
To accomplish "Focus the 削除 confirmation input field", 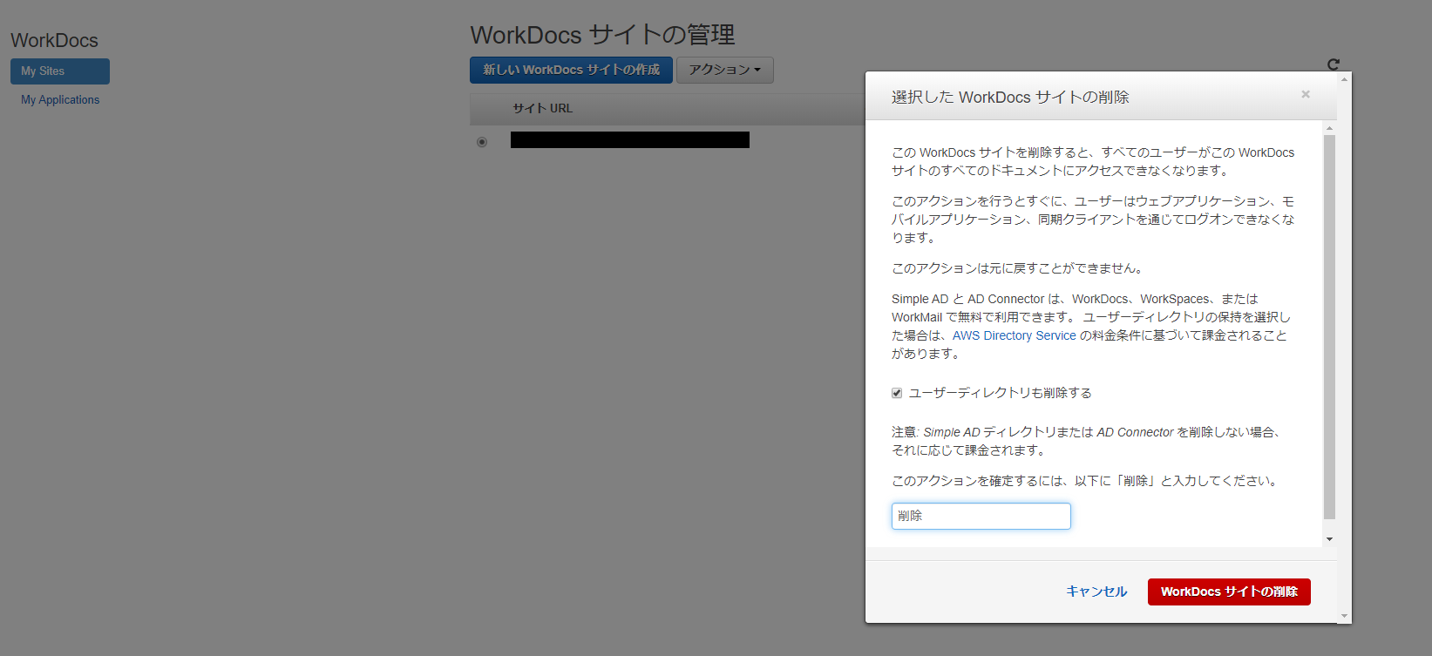I will click(x=981, y=516).
